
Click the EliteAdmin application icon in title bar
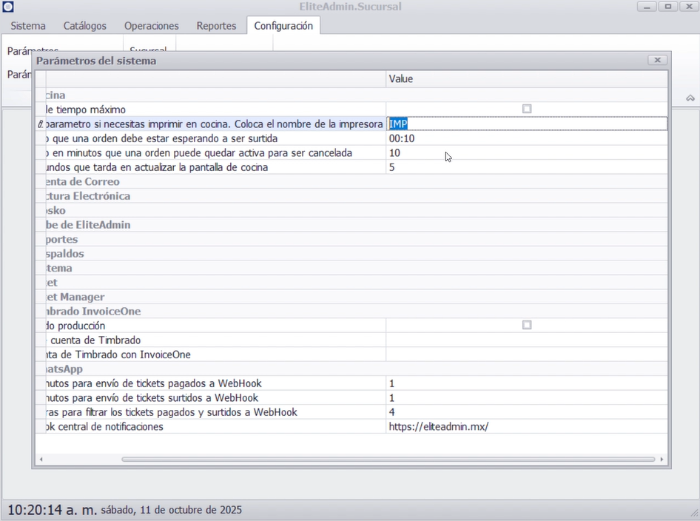click(8, 7)
